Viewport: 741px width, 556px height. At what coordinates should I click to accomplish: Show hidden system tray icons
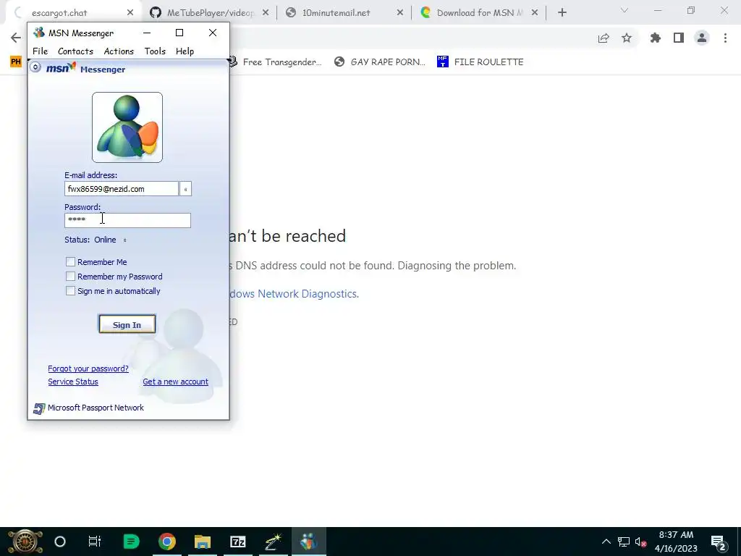[606, 542]
